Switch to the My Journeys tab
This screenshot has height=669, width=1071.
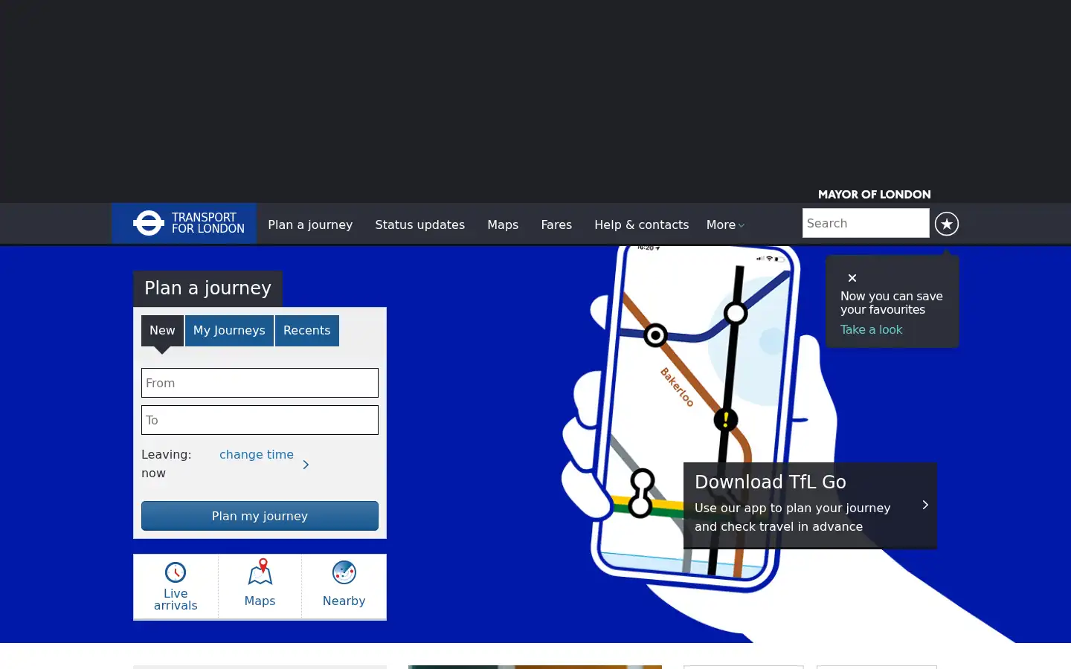tap(229, 331)
